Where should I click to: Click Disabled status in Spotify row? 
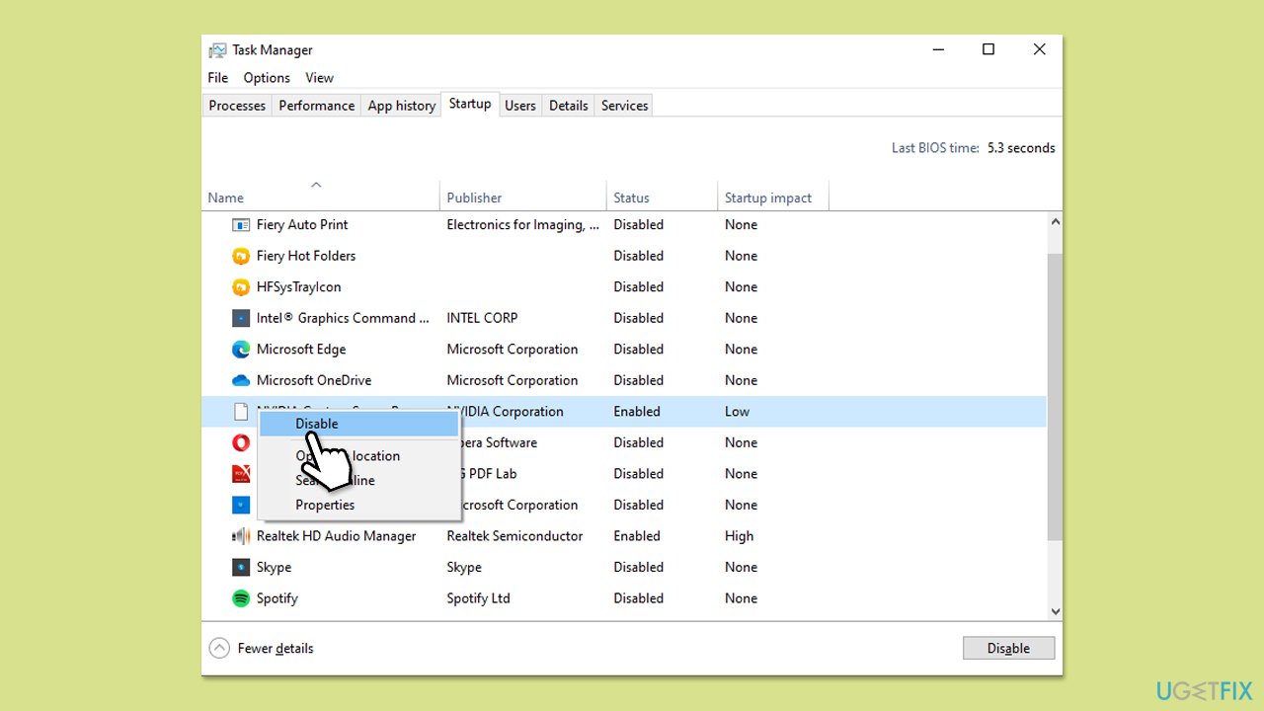(x=639, y=598)
